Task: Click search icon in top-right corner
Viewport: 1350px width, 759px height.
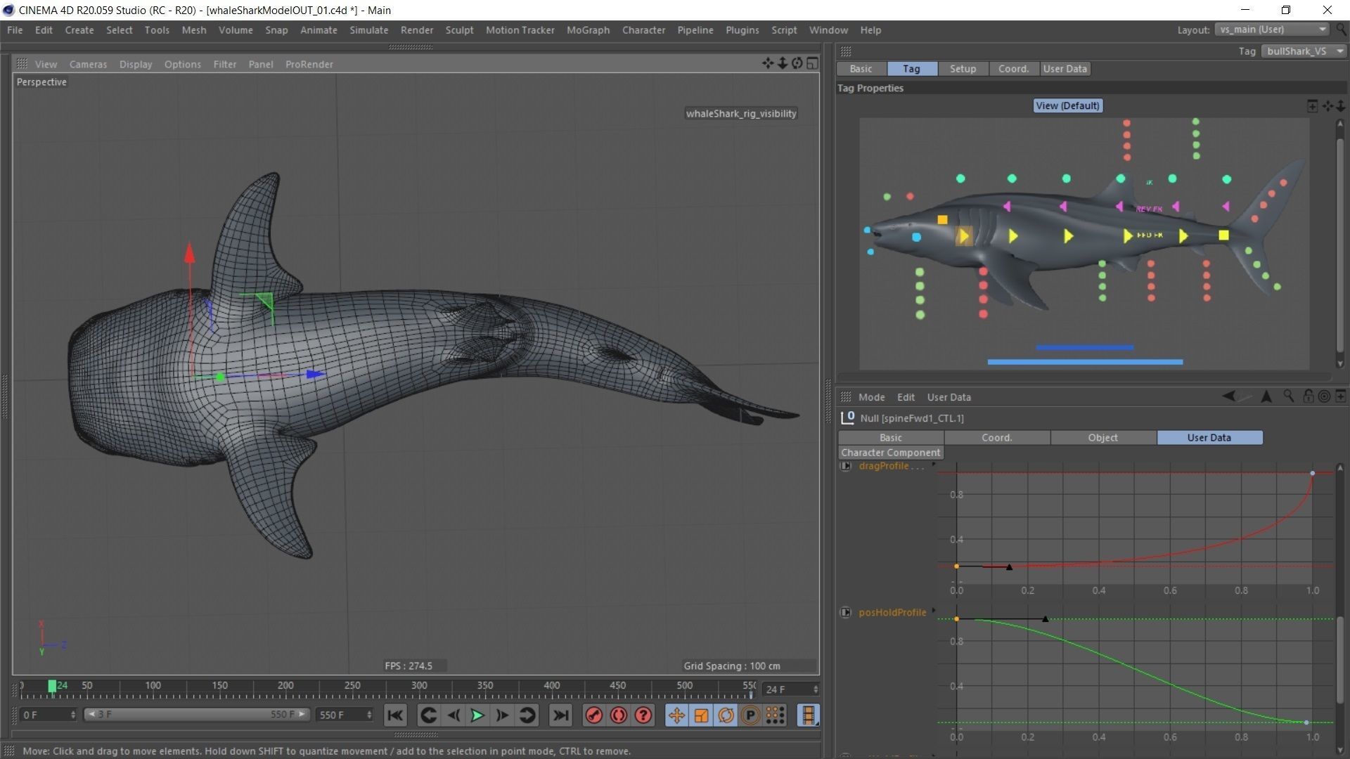Action: pyautogui.click(x=1341, y=30)
